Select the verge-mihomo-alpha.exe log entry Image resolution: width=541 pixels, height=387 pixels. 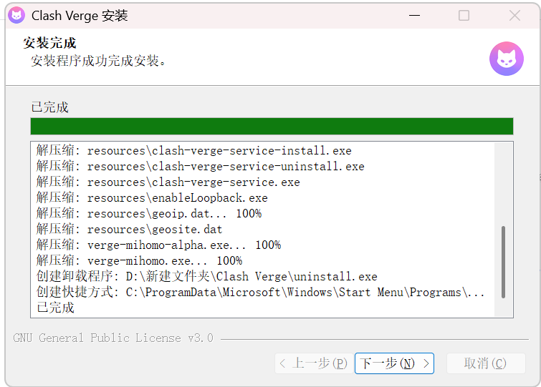point(158,245)
